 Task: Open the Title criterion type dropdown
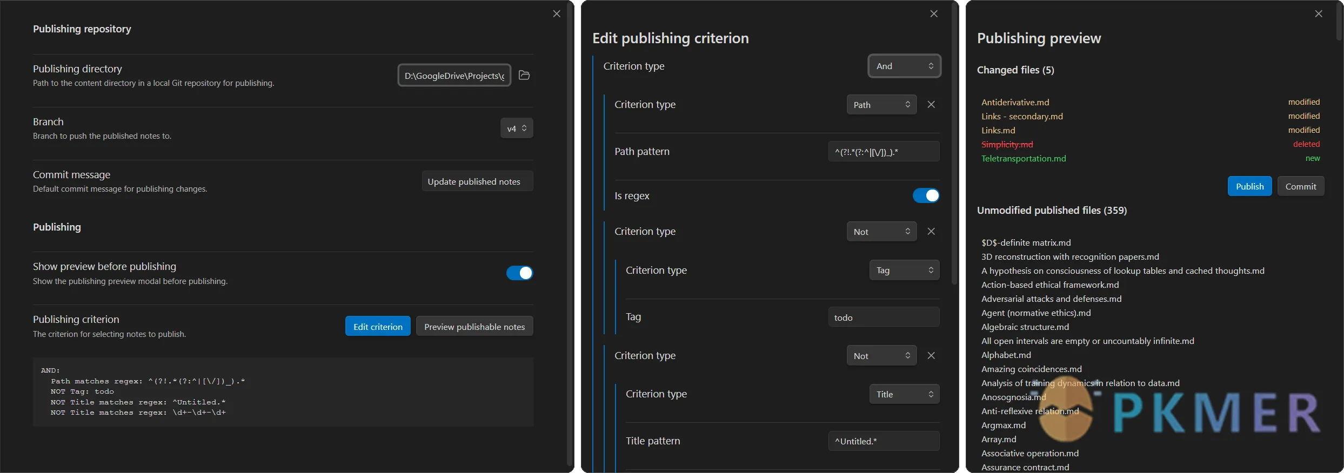[904, 394]
